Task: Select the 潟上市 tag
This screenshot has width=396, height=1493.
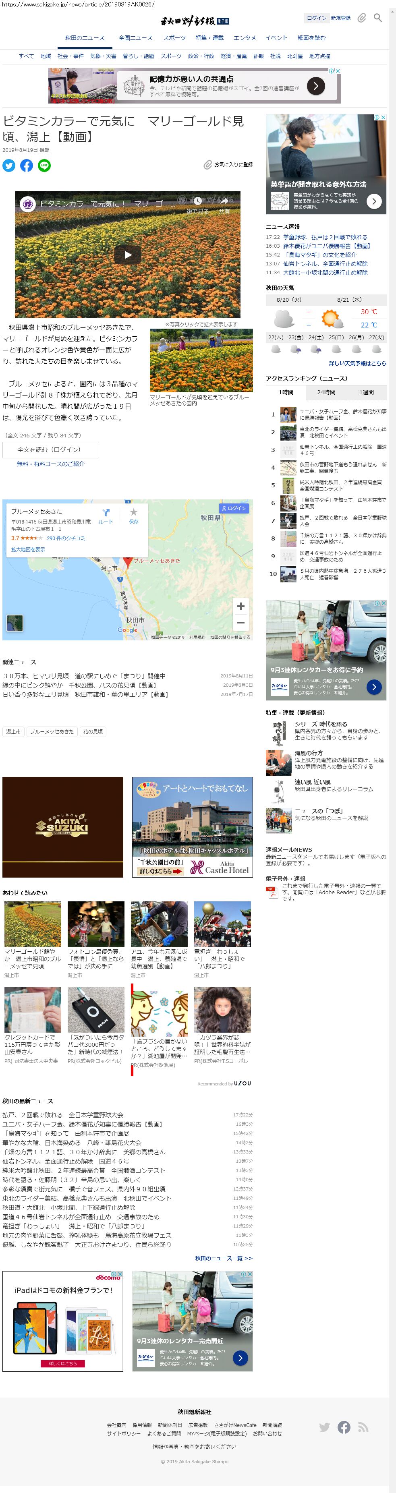Action: tap(13, 731)
